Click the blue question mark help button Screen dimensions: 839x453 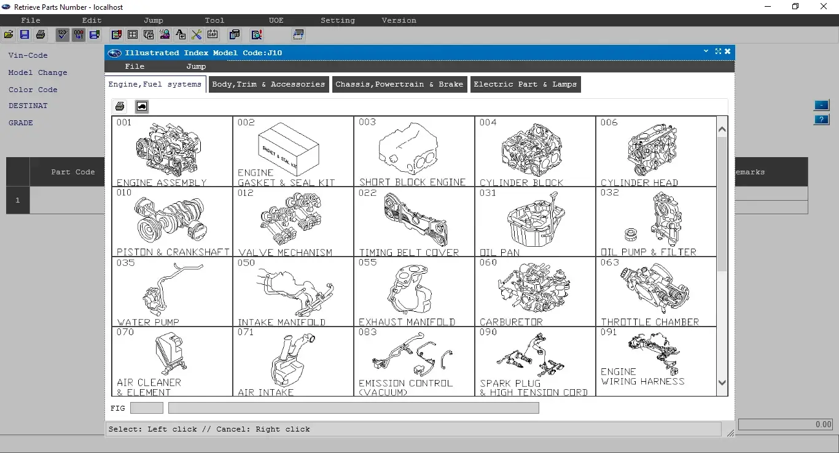click(x=821, y=120)
